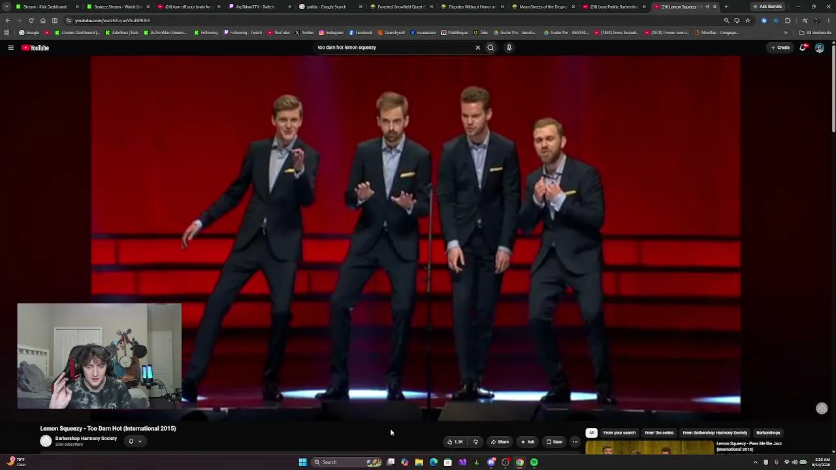Open Task View on the taskbar

391,462
